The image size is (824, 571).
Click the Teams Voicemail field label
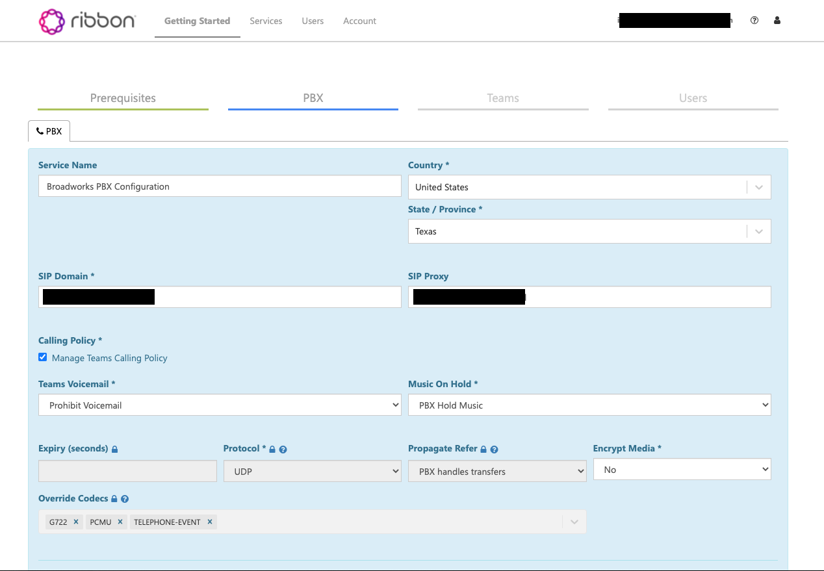[x=77, y=384]
